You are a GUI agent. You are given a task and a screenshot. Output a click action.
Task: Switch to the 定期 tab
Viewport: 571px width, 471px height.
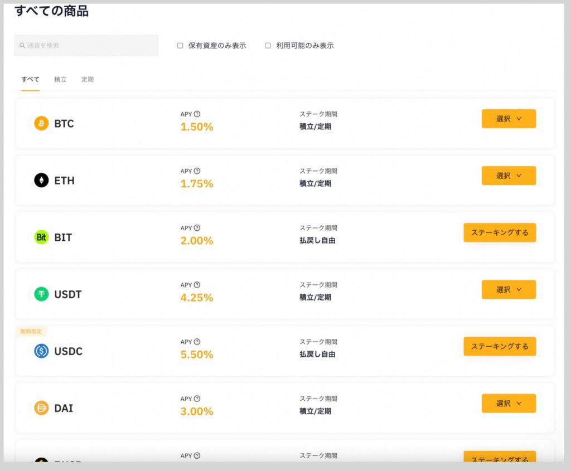pos(88,79)
